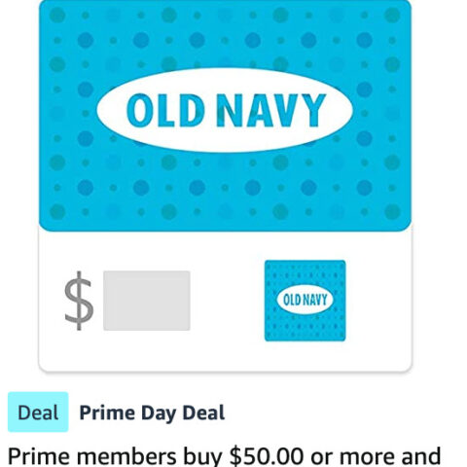Click the top-left dot of the card
The width and height of the screenshot is (467, 467).
click(57, 15)
